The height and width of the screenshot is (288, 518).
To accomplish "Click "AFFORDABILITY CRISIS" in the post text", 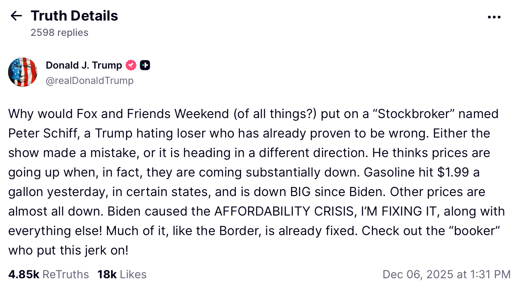I will pos(284,211).
